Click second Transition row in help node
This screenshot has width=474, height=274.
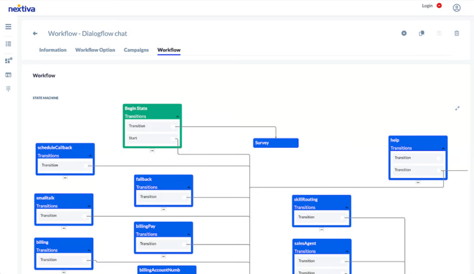418,170
